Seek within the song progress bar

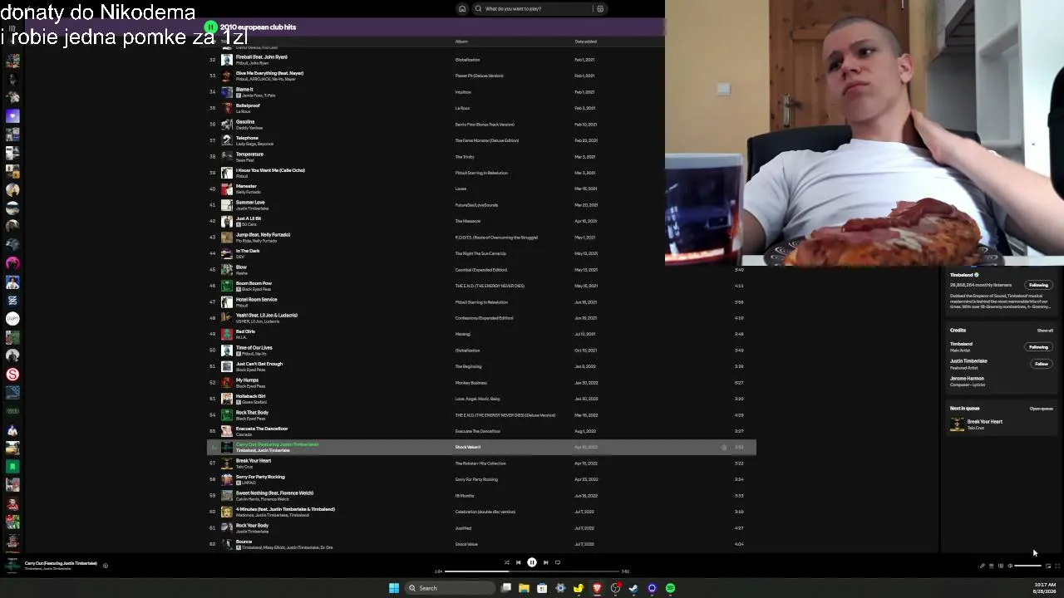532,571
